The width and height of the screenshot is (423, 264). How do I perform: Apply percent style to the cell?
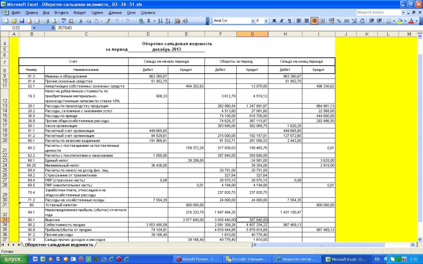tap(339, 21)
